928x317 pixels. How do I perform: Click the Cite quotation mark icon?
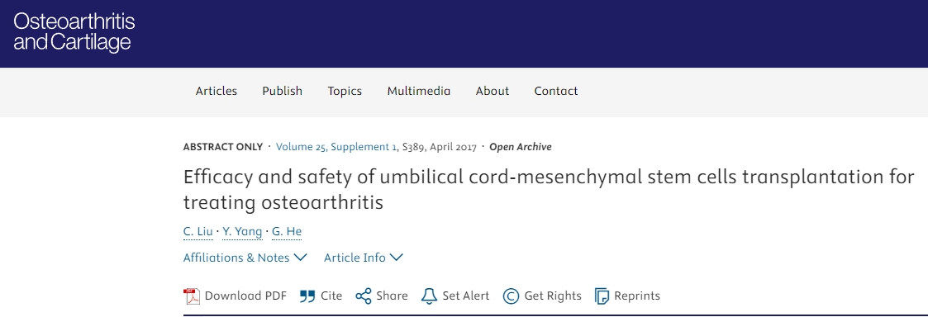point(307,296)
